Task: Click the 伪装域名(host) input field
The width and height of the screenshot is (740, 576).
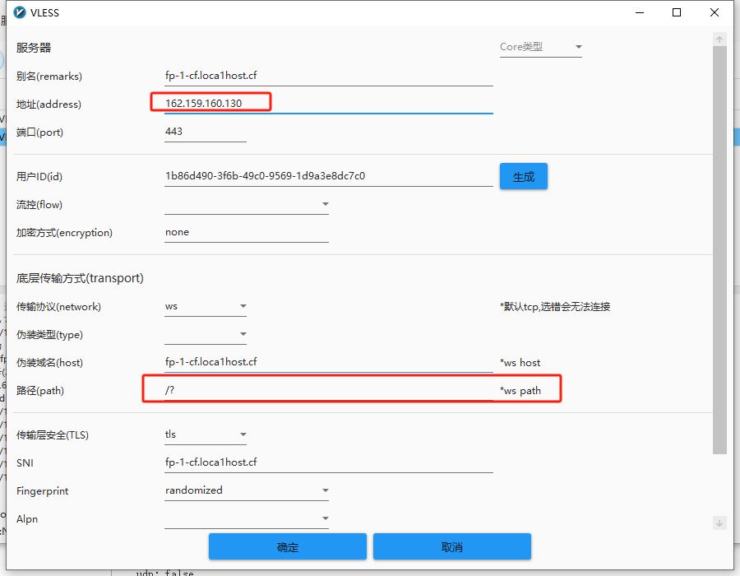Action: click(x=328, y=362)
